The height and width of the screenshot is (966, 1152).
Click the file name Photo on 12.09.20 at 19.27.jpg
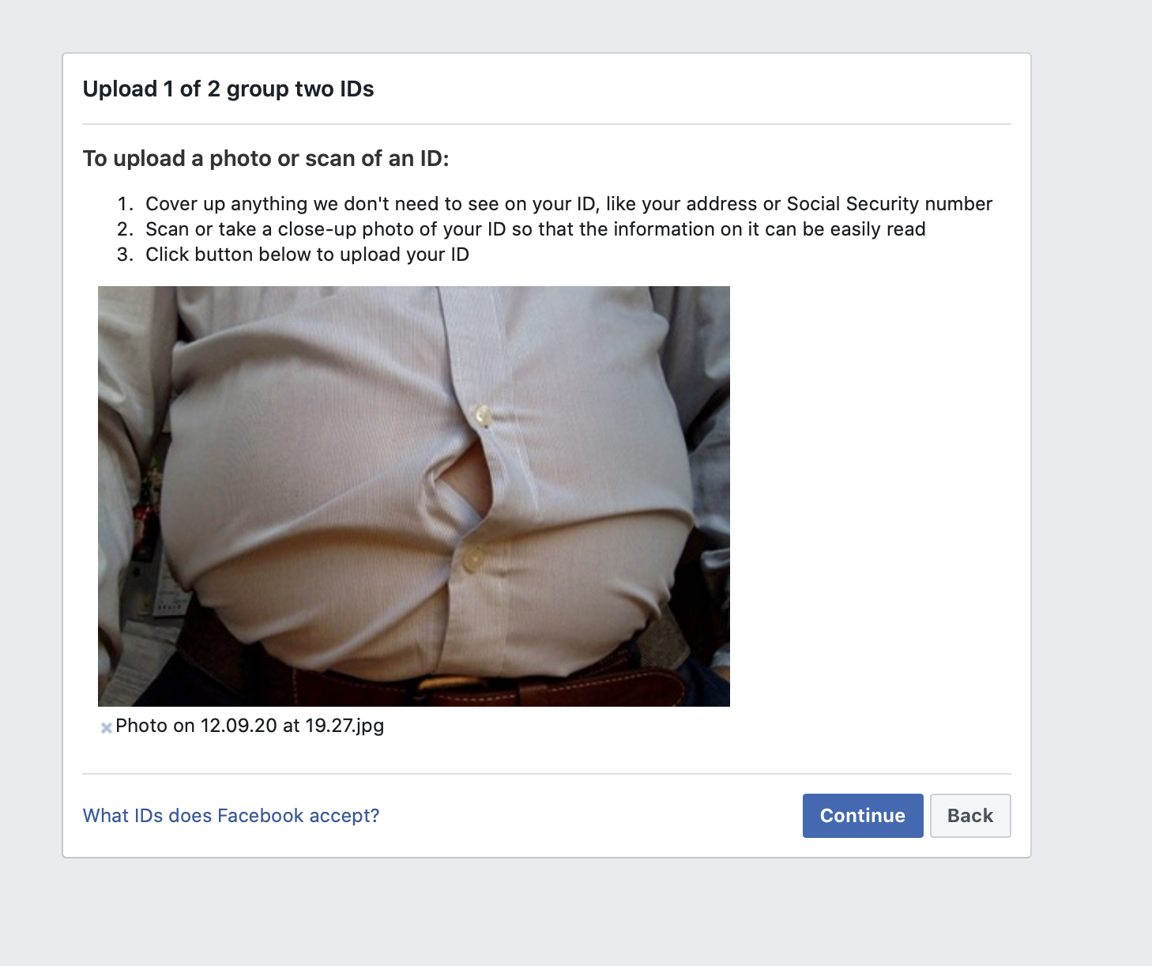(250, 726)
